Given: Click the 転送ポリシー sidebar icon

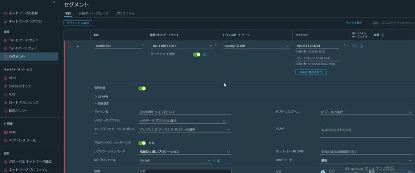Looking at the screenshot, I should (6, 111).
